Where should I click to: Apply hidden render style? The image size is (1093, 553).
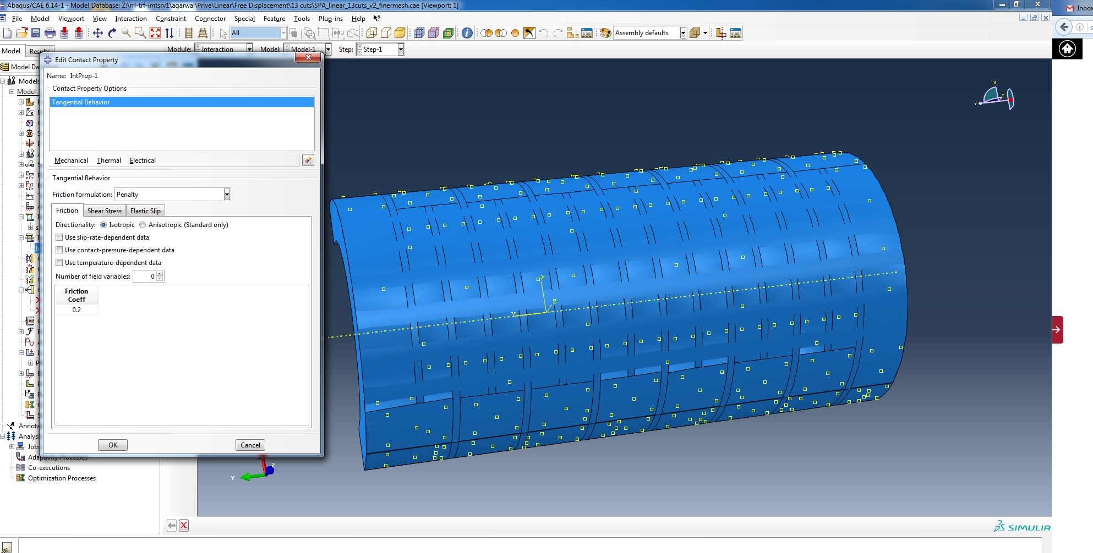(386, 33)
